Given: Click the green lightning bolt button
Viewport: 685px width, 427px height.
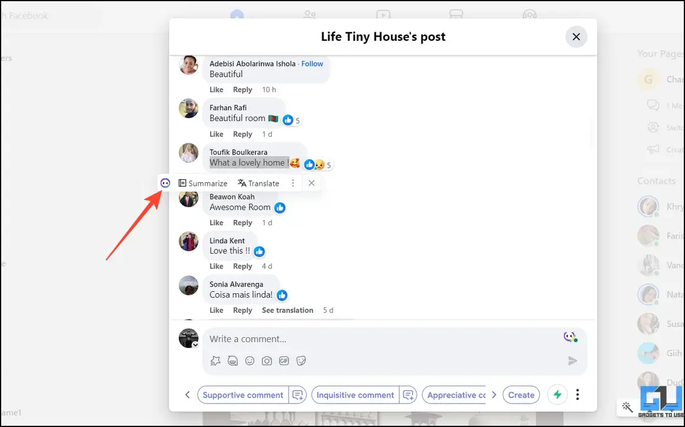Looking at the screenshot, I should click(558, 395).
